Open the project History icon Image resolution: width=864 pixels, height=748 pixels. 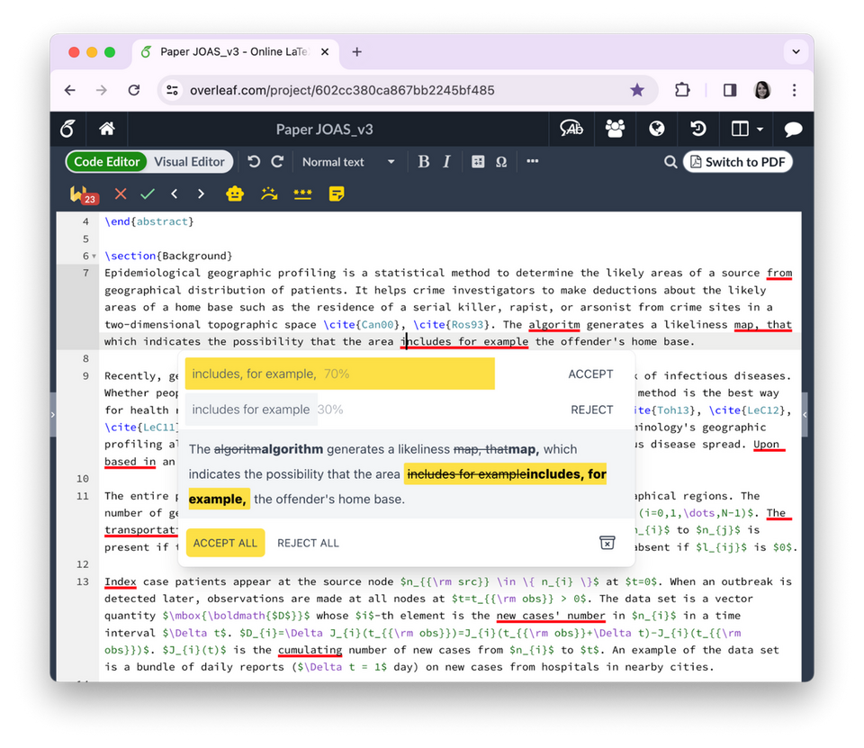(x=697, y=129)
